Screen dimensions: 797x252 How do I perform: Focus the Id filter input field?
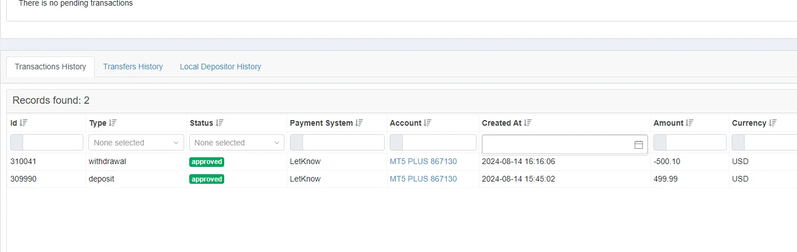tap(52, 143)
